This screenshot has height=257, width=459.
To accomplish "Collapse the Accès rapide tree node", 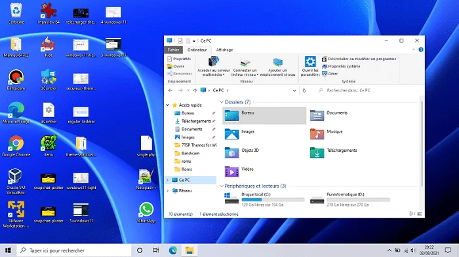I will click(168, 105).
